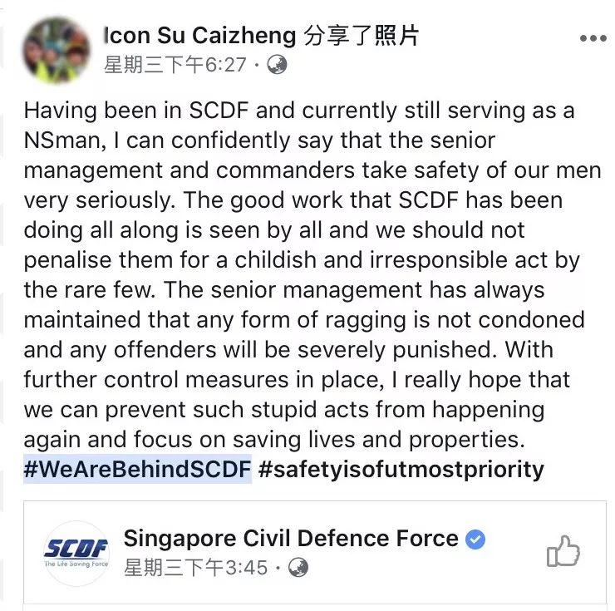Screen dimensions: 615x611
Task: Click the globe icon beside 下午6:27
Action: click(277, 64)
